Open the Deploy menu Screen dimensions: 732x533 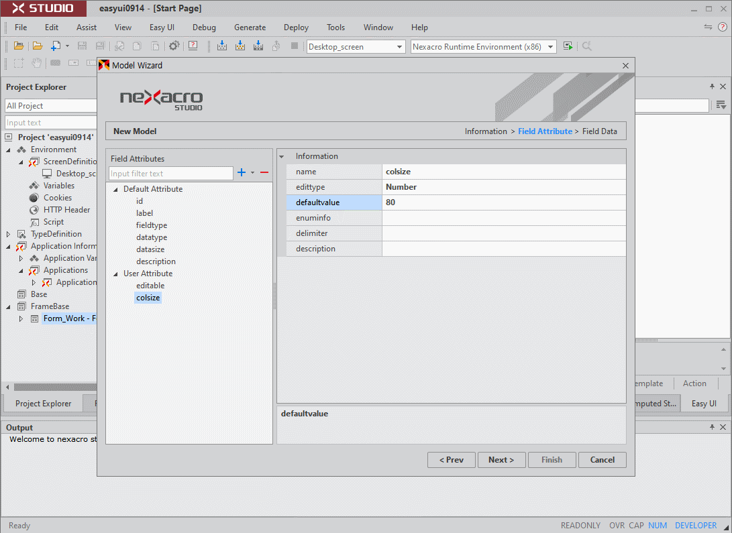coord(296,27)
